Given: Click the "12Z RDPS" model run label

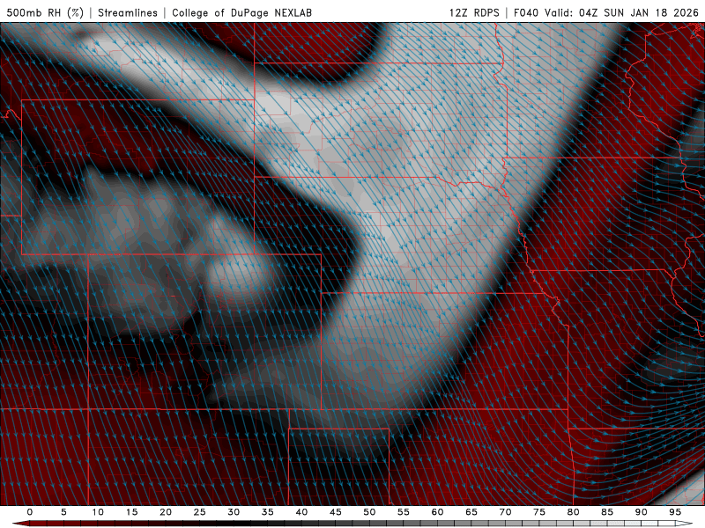Looking at the screenshot, I should click(474, 12).
